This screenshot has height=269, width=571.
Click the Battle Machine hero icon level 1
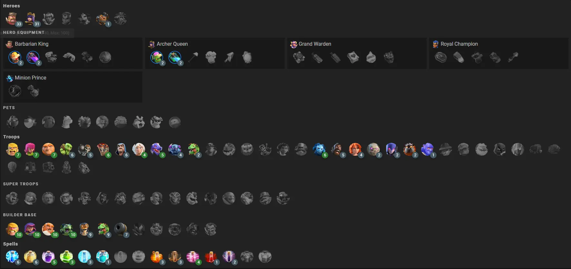pyautogui.click(x=103, y=19)
